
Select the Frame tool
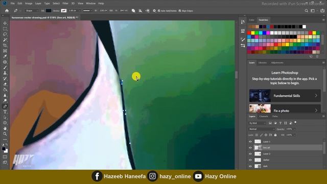5,51
